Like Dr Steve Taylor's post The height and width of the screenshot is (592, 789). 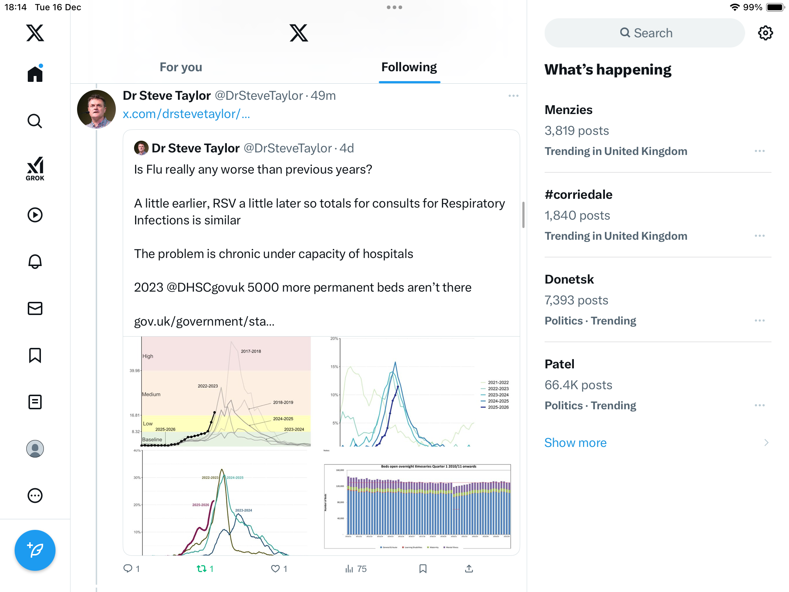(275, 569)
